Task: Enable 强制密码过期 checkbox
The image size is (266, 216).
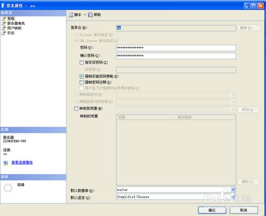Action: point(81,82)
